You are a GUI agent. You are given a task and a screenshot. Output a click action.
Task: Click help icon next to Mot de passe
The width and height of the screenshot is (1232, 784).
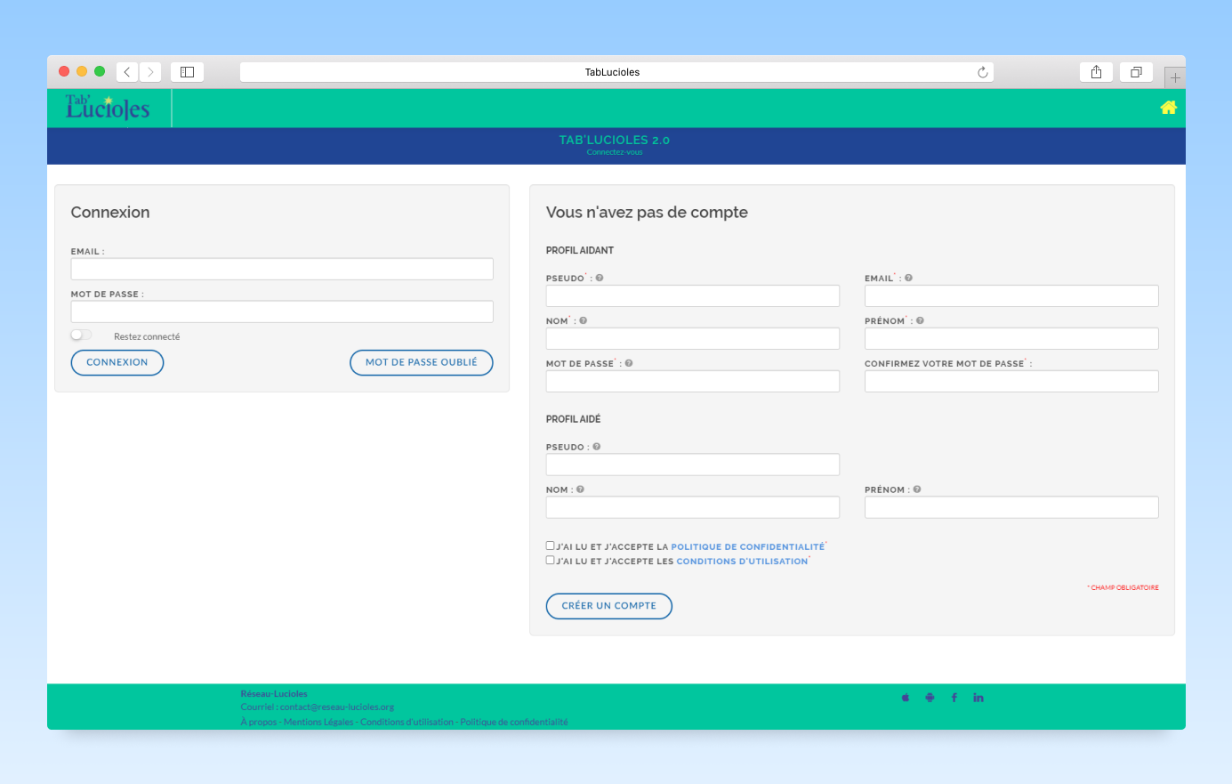[629, 363]
